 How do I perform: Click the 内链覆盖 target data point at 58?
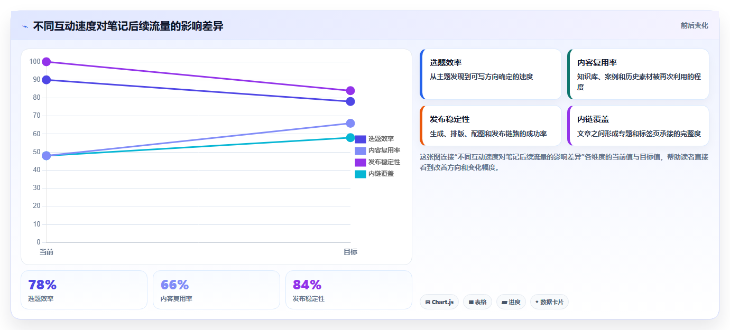pos(350,138)
